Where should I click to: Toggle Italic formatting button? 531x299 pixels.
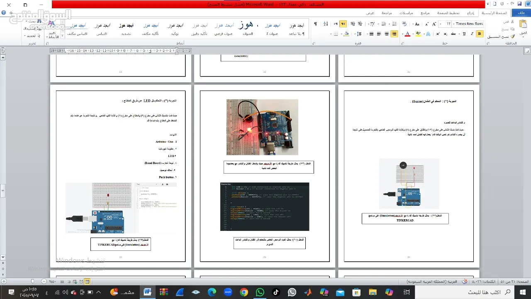472,34
